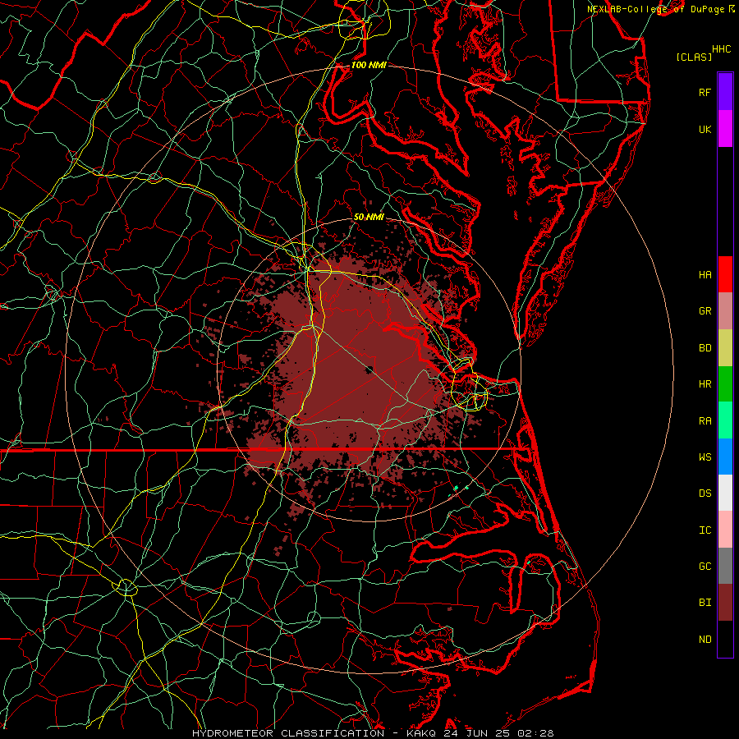This screenshot has width=739, height=739.
Task: Click the HR green legend swatch
Action: point(725,383)
